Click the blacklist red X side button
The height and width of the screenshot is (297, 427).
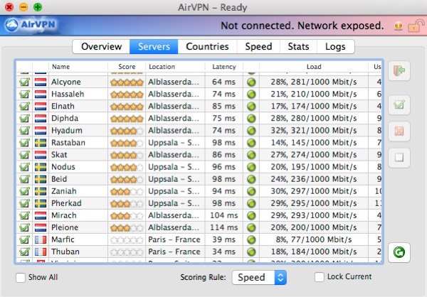[x=399, y=131]
